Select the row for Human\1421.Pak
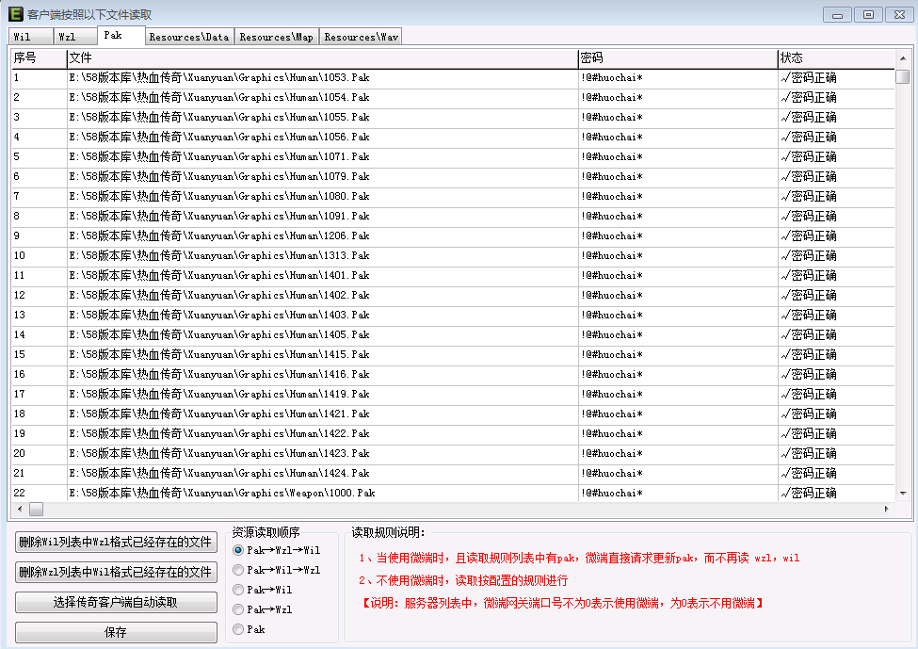The image size is (918, 649). (x=453, y=414)
